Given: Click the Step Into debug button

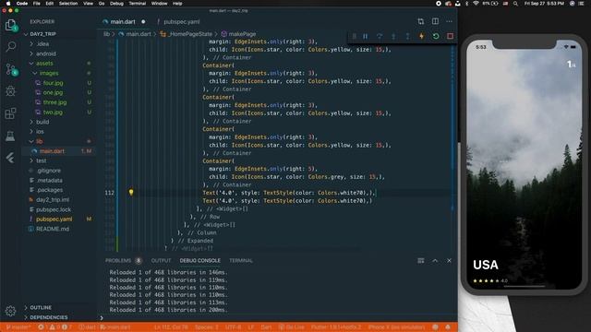Looking at the screenshot, I should (393, 36).
